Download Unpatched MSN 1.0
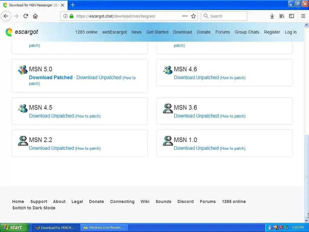The height and width of the screenshot is (232, 309). click(196, 148)
